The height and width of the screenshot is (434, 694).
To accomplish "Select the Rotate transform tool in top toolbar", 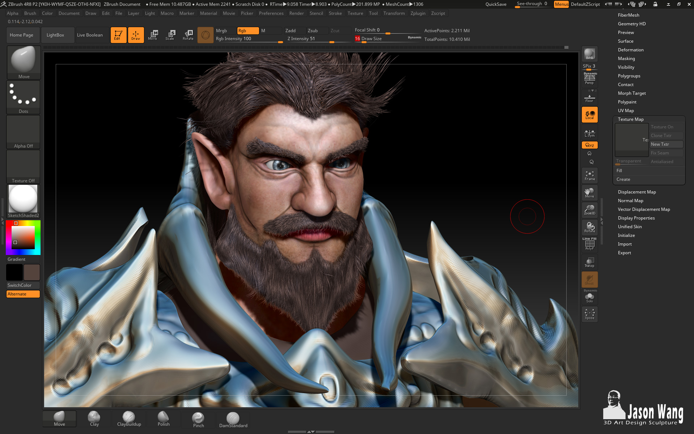I will (x=188, y=35).
